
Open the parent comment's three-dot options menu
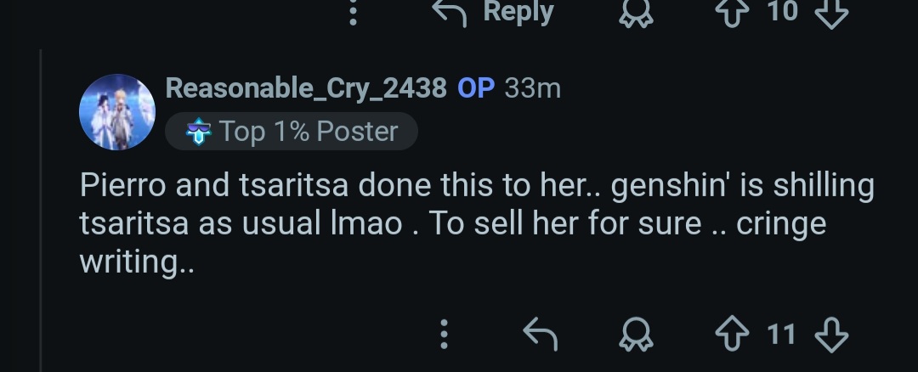click(x=353, y=13)
